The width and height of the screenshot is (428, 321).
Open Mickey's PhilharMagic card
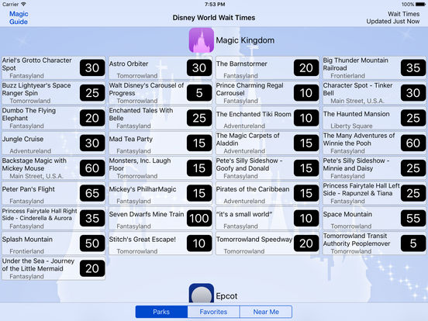[160, 193]
